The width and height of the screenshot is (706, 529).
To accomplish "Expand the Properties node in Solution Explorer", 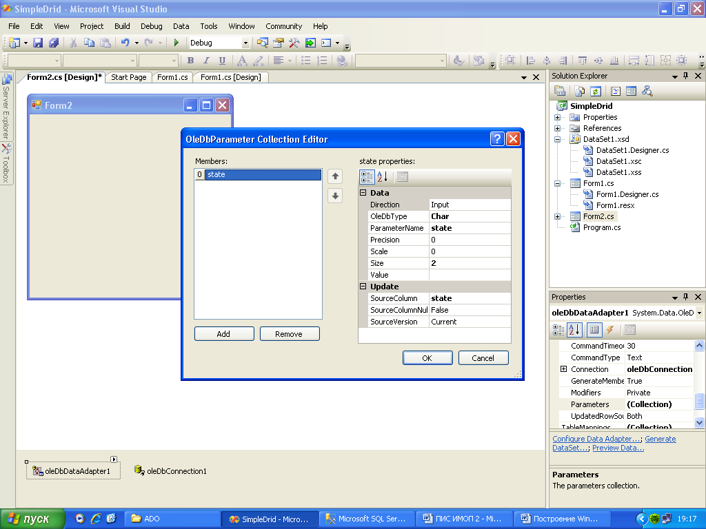I will [x=557, y=117].
